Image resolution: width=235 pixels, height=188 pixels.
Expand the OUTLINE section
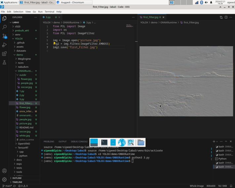pyautogui.click(x=17, y=178)
